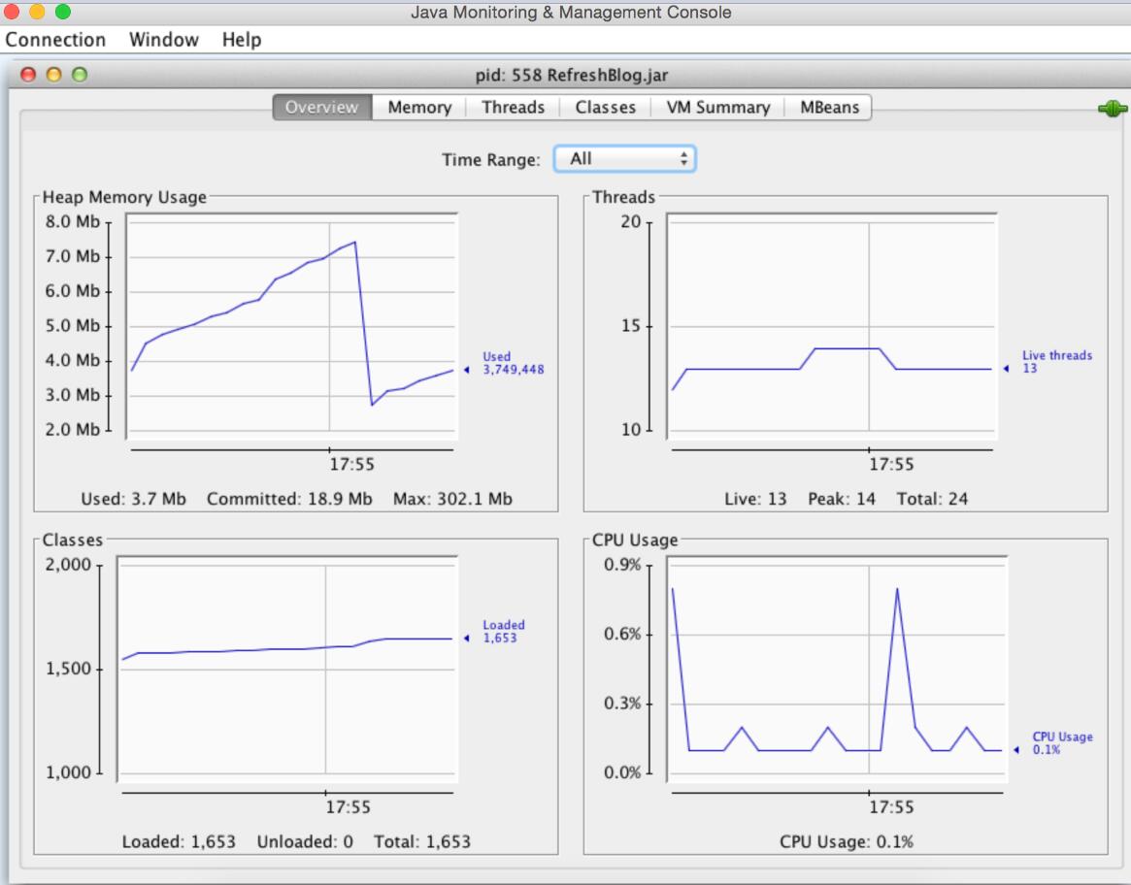Click the CPU Usage chart spike
This screenshot has height=885, width=1131.
click(x=897, y=590)
